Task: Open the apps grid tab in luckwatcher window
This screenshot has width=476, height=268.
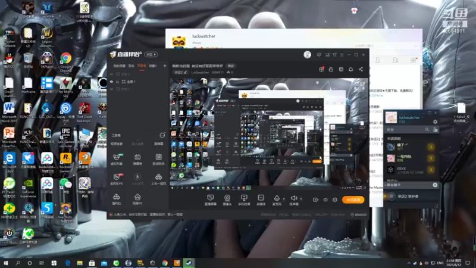Action: pos(413,60)
